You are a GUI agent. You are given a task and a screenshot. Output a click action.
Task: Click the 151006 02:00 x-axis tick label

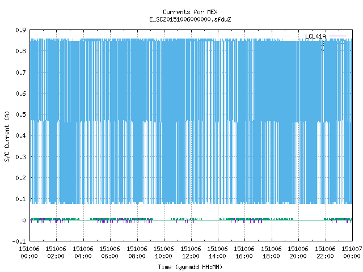click(x=56, y=253)
